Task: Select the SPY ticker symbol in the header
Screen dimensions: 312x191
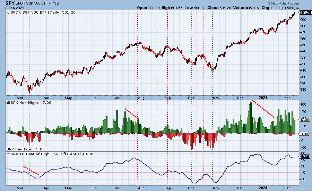Action: pos(10,3)
